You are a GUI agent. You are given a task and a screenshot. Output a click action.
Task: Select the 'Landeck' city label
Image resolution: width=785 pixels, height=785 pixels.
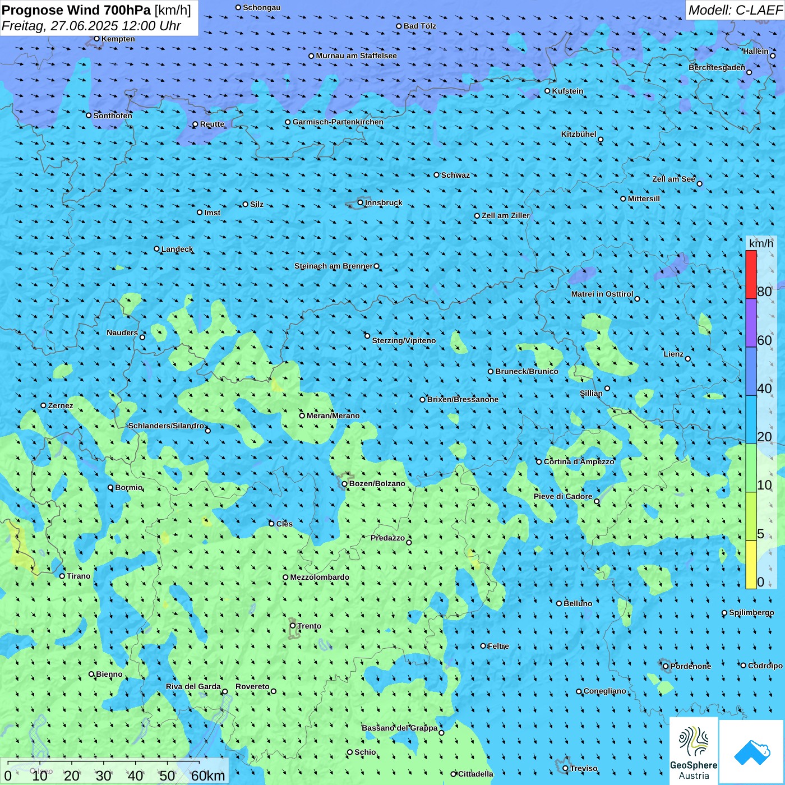click(x=177, y=249)
